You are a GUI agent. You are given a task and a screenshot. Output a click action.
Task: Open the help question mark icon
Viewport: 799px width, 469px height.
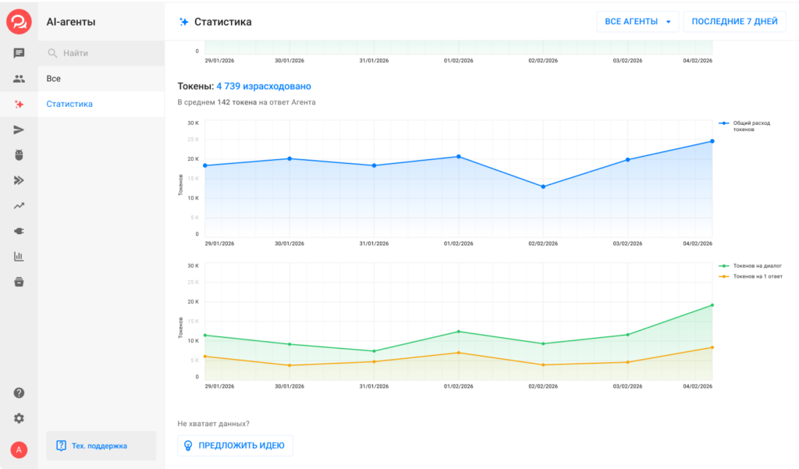(x=19, y=393)
